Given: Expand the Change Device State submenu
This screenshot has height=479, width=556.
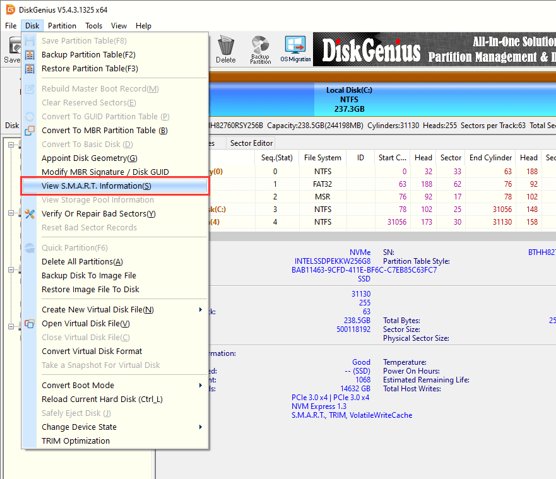Looking at the screenshot, I should (201, 427).
